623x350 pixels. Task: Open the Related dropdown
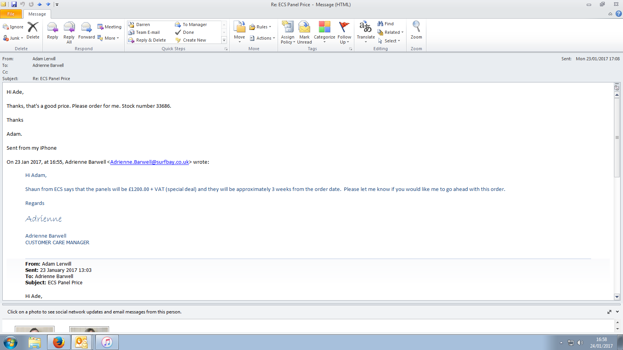point(390,32)
